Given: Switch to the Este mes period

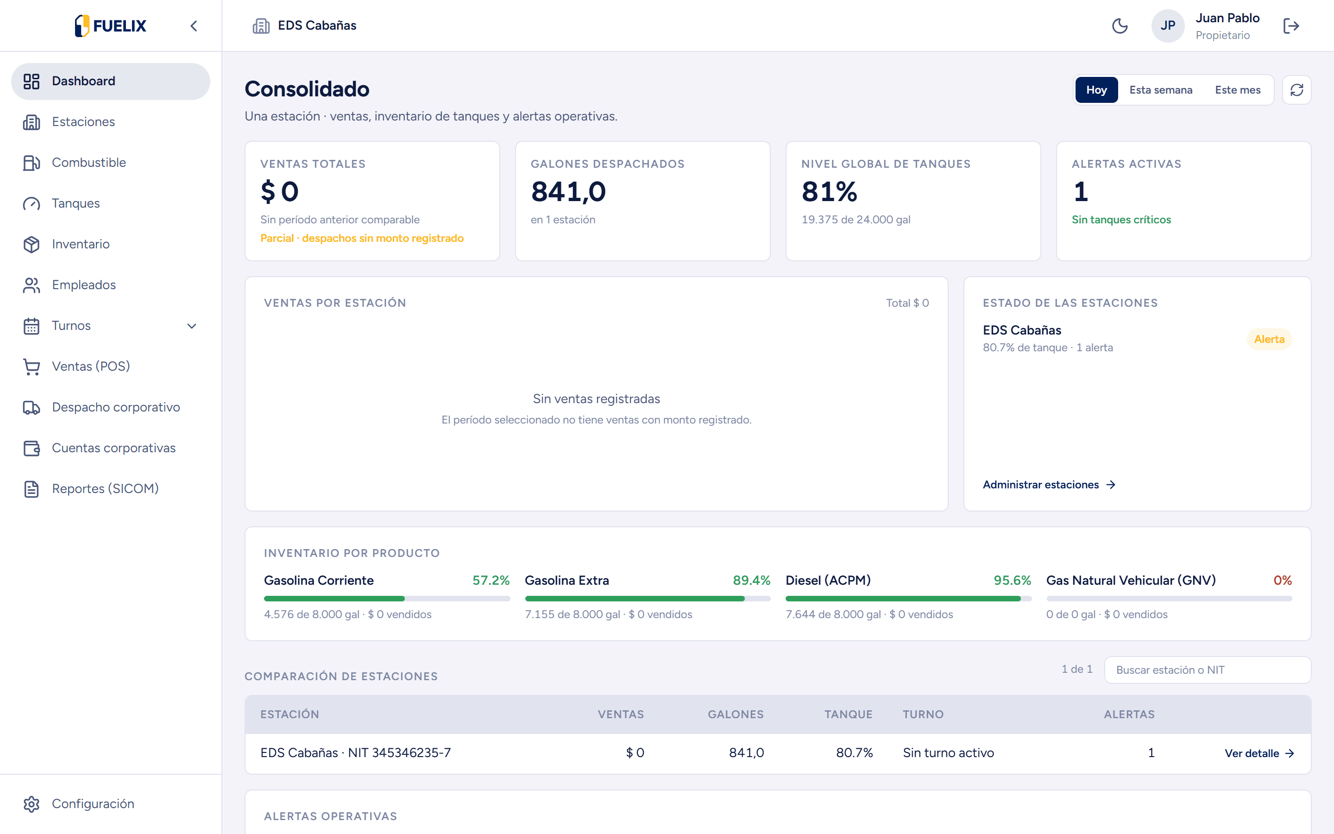Looking at the screenshot, I should click(1238, 90).
